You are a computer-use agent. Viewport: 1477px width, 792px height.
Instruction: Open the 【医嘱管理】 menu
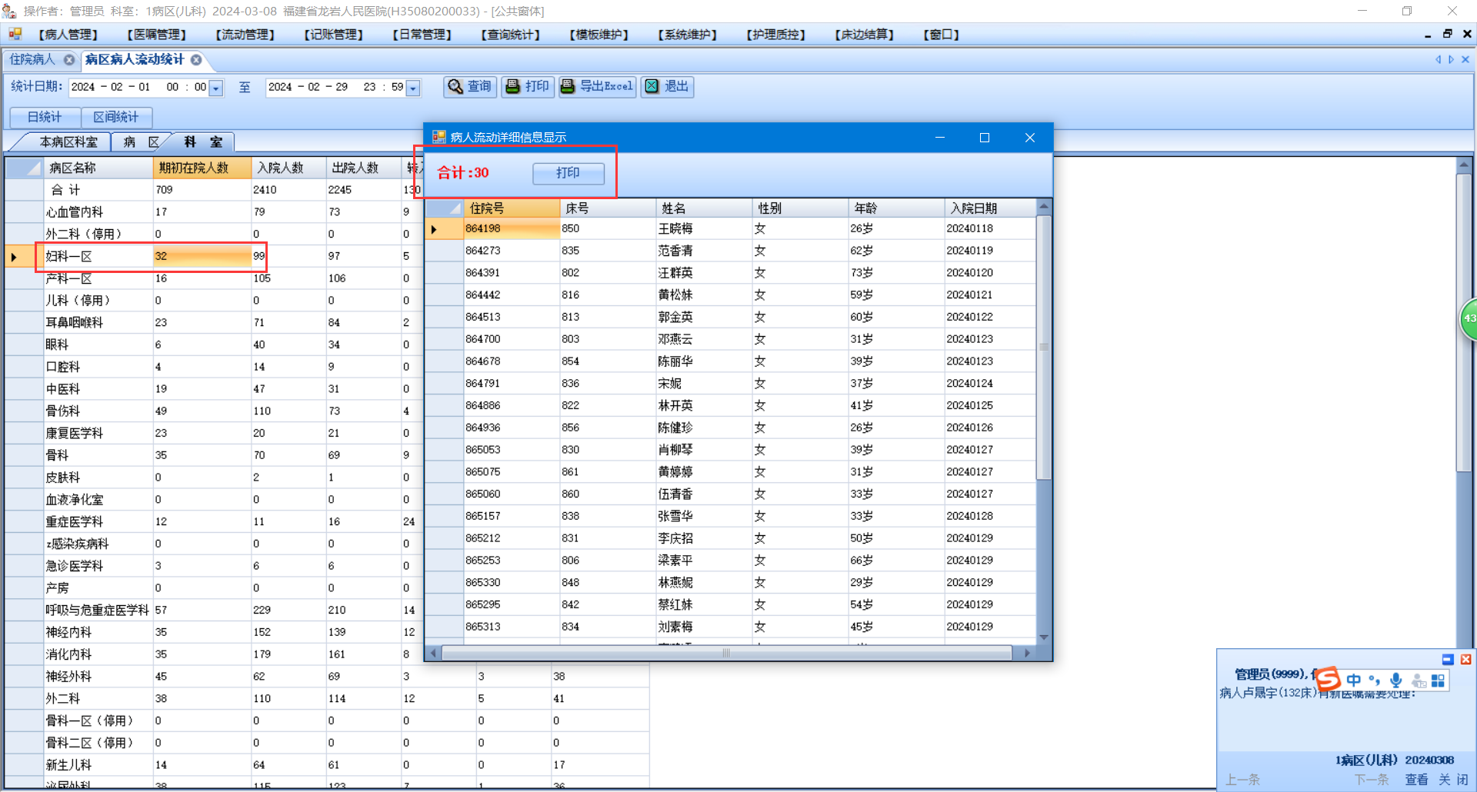tap(156, 35)
